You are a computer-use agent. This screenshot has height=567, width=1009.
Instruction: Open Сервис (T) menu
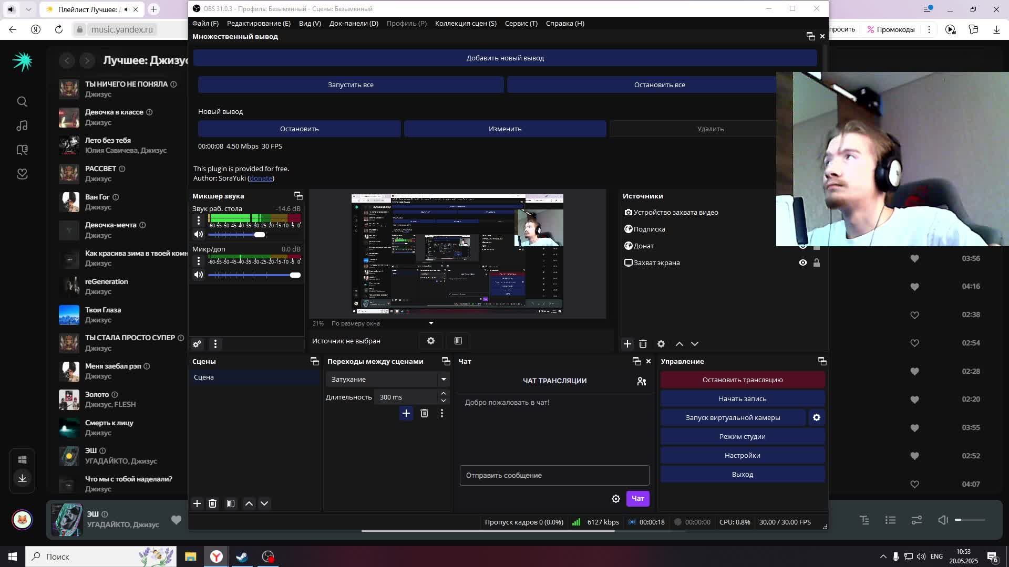pyautogui.click(x=521, y=23)
